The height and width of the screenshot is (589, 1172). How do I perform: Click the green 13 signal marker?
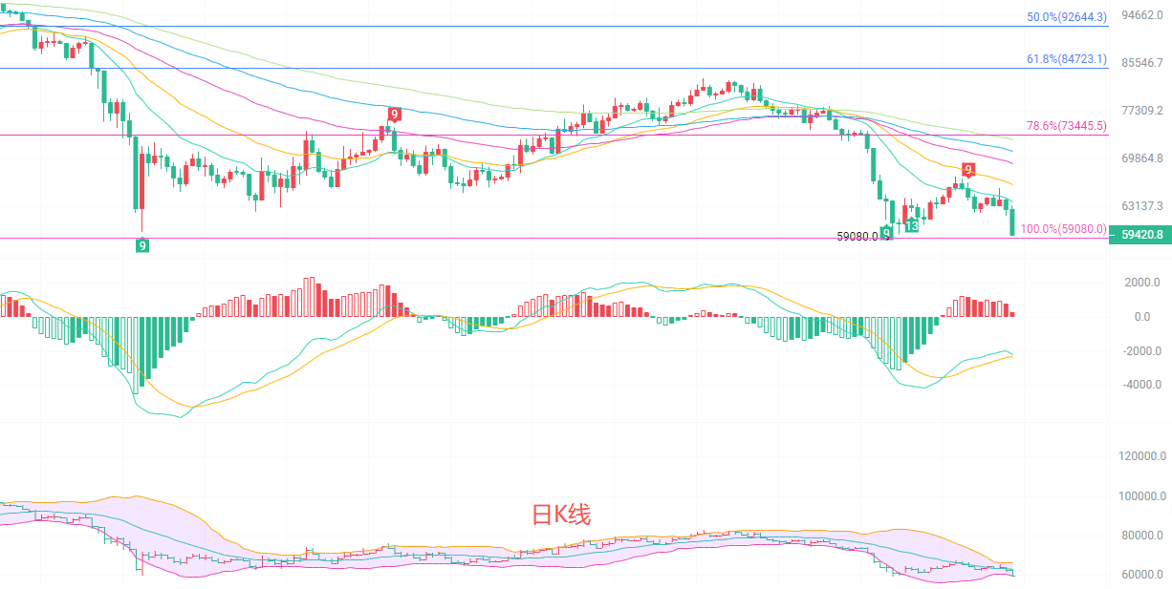(912, 225)
